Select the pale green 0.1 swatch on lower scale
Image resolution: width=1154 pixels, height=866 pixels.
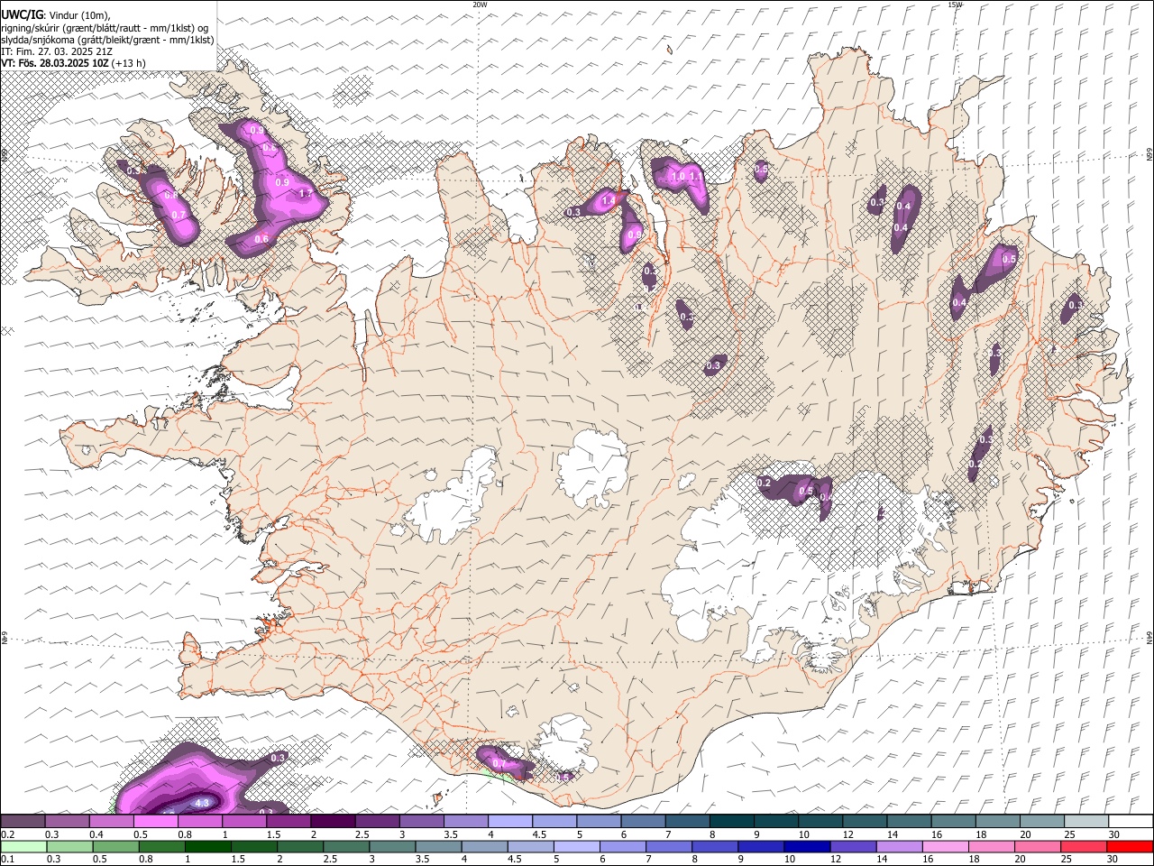23,846
